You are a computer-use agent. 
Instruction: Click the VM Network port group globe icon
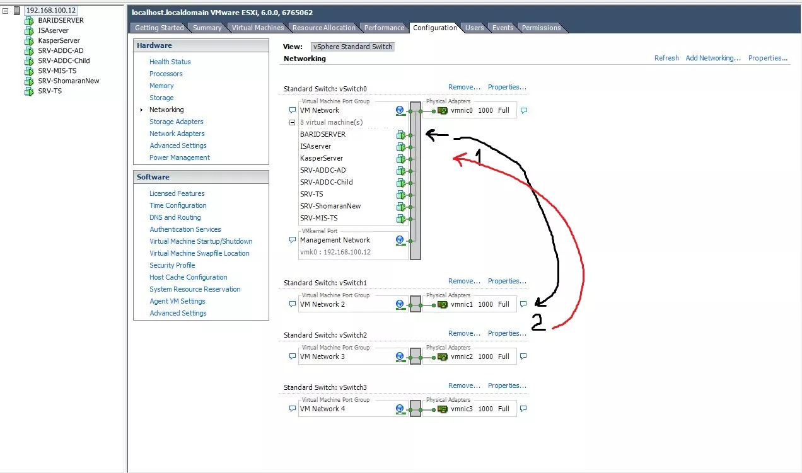point(400,110)
